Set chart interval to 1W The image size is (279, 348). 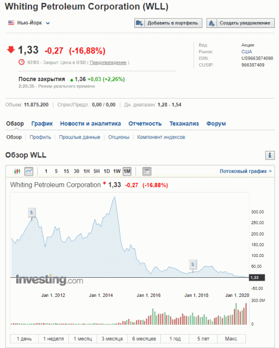click(x=117, y=171)
